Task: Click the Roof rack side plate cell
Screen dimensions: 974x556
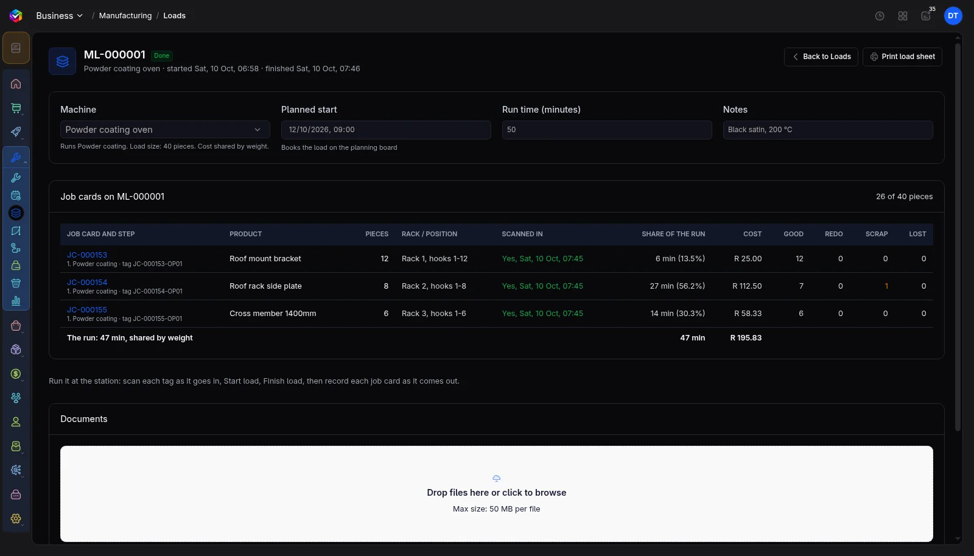Action: [265, 286]
